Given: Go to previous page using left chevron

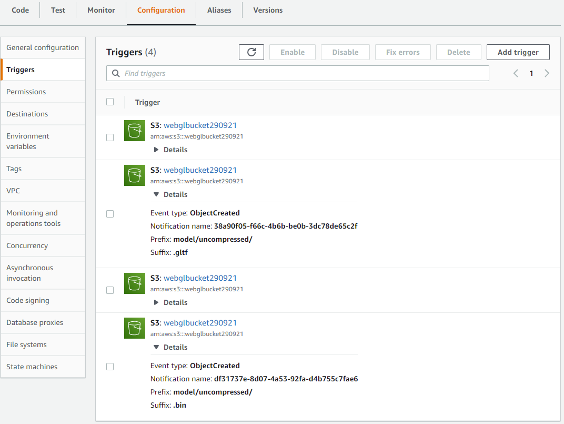Looking at the screenshot, I should pos(516,73).
